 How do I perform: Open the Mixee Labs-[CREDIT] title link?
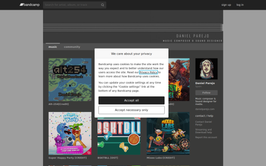coord(160,158)
